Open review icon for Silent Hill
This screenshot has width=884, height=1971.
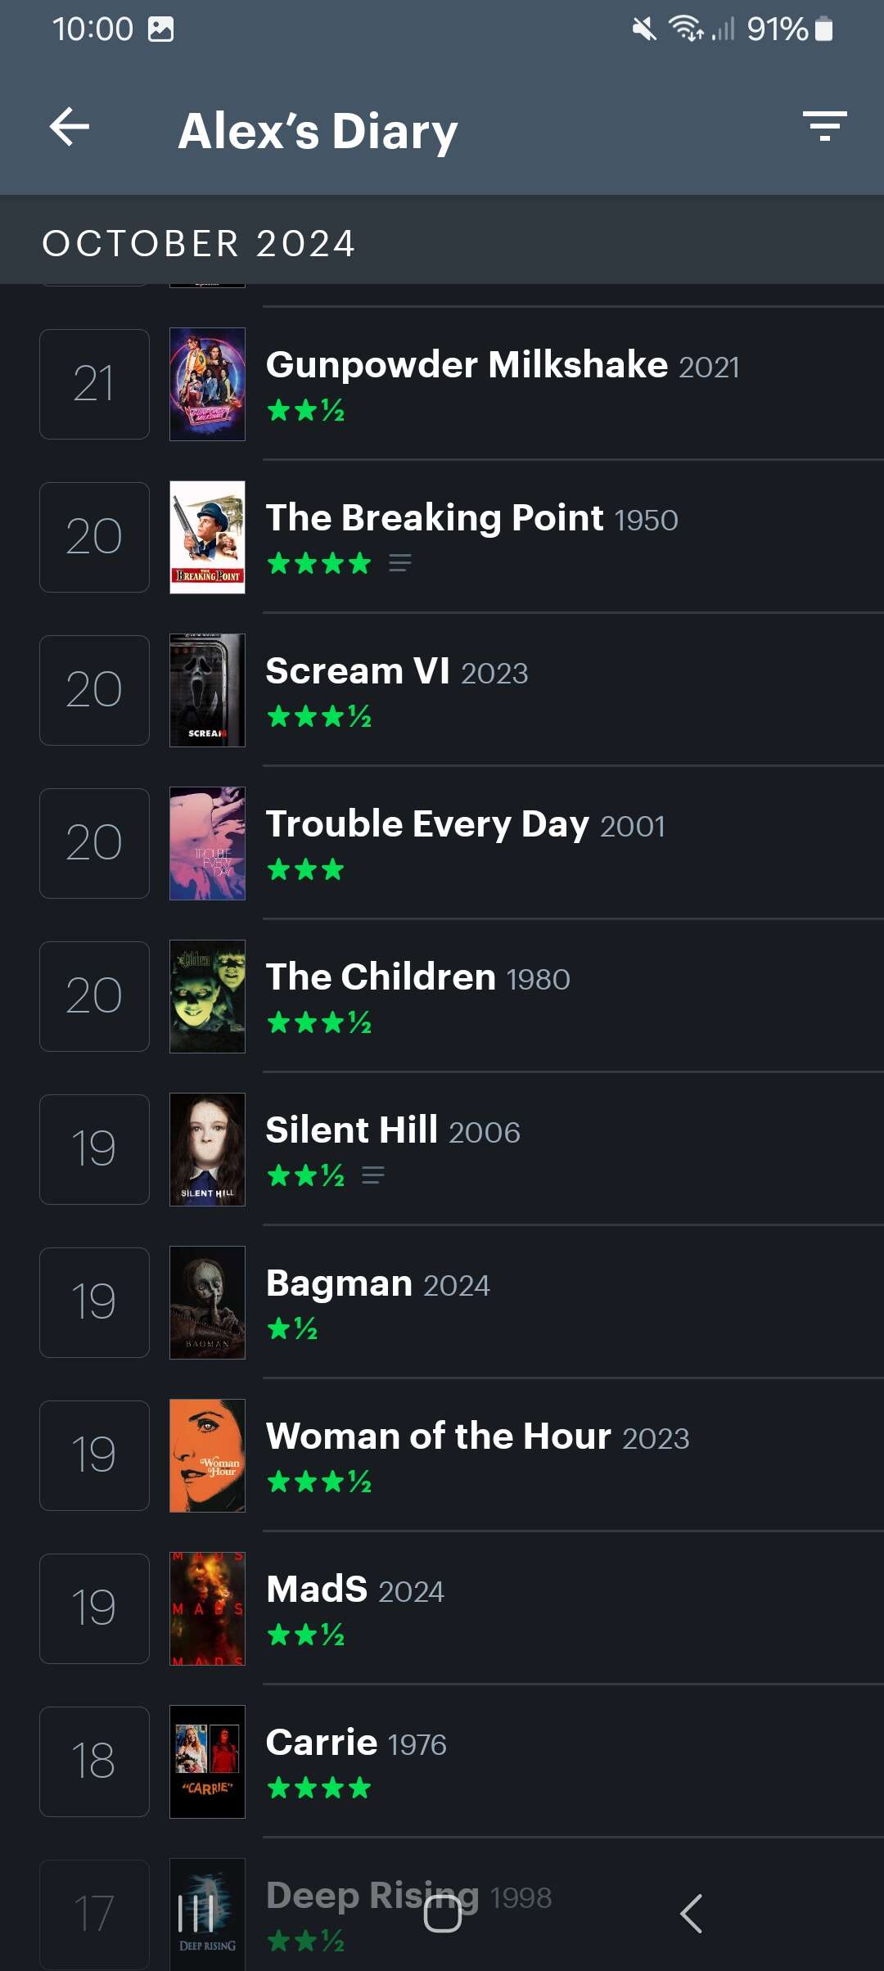[x=372, y=1175]
